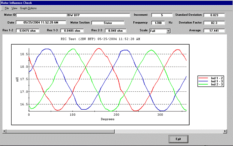Viewport: 233px width, 146px height.
Task: Click the red Ind 1 - 2 legend swatch
Action: point(203,78)
